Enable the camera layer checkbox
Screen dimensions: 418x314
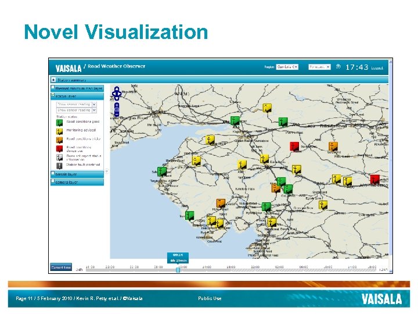[53, 181]
